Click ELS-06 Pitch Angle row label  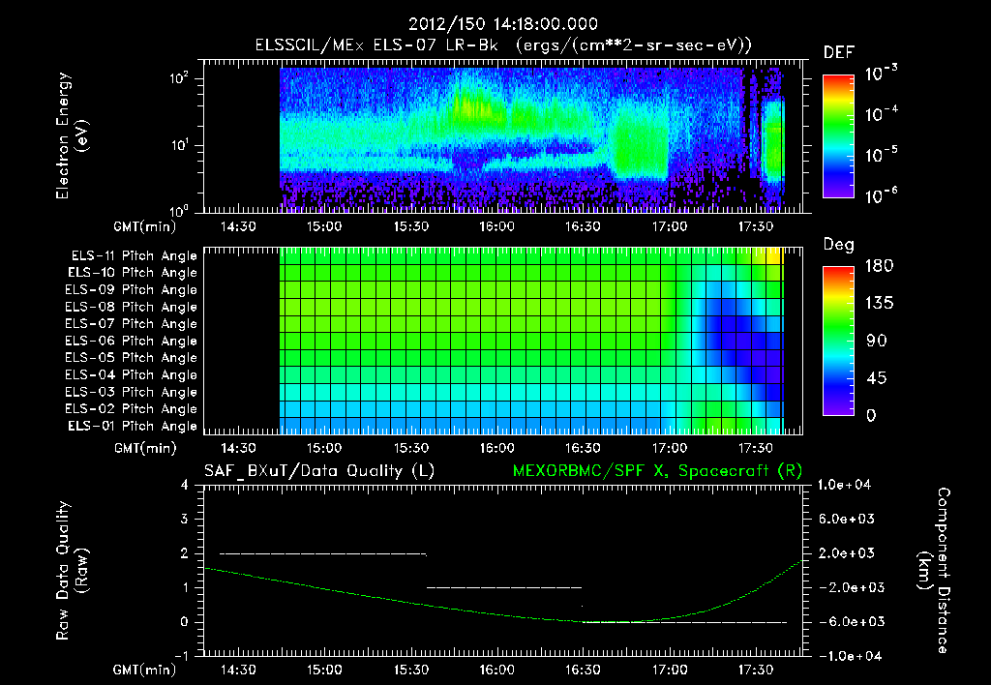[131, 342]
